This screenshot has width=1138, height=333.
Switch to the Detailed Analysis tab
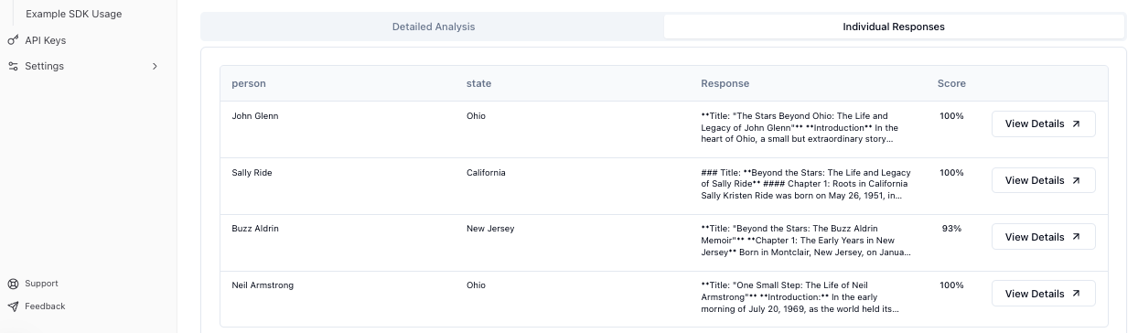click(x=434, y=27)
